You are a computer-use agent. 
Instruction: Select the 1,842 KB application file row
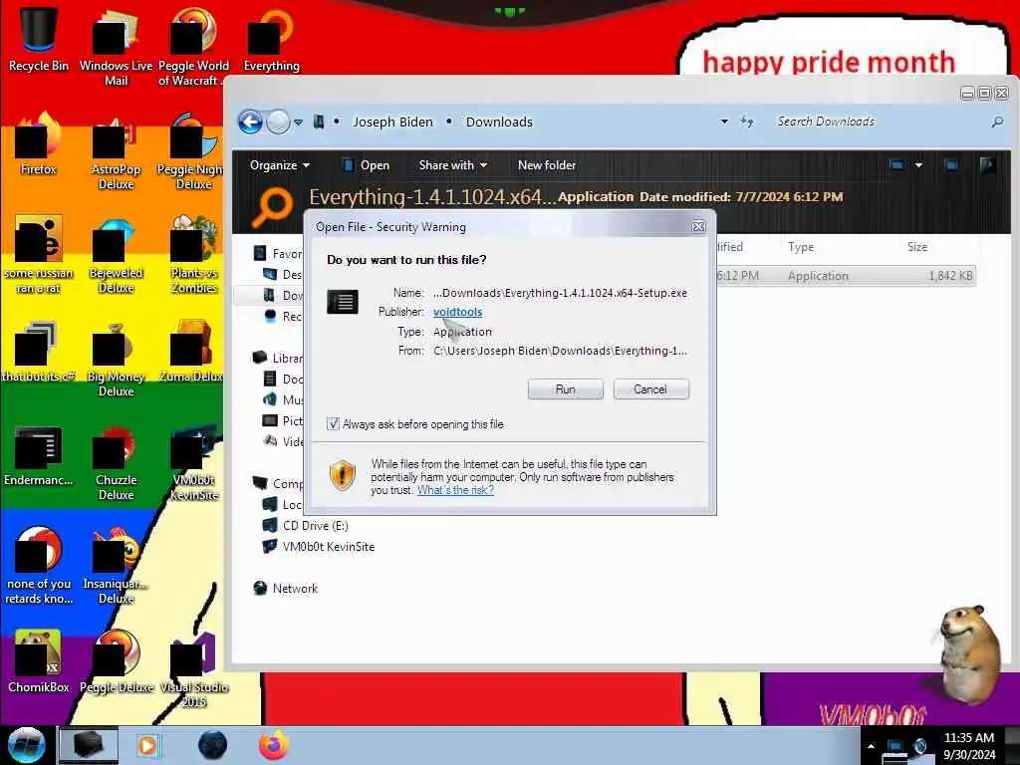point(846,276)
